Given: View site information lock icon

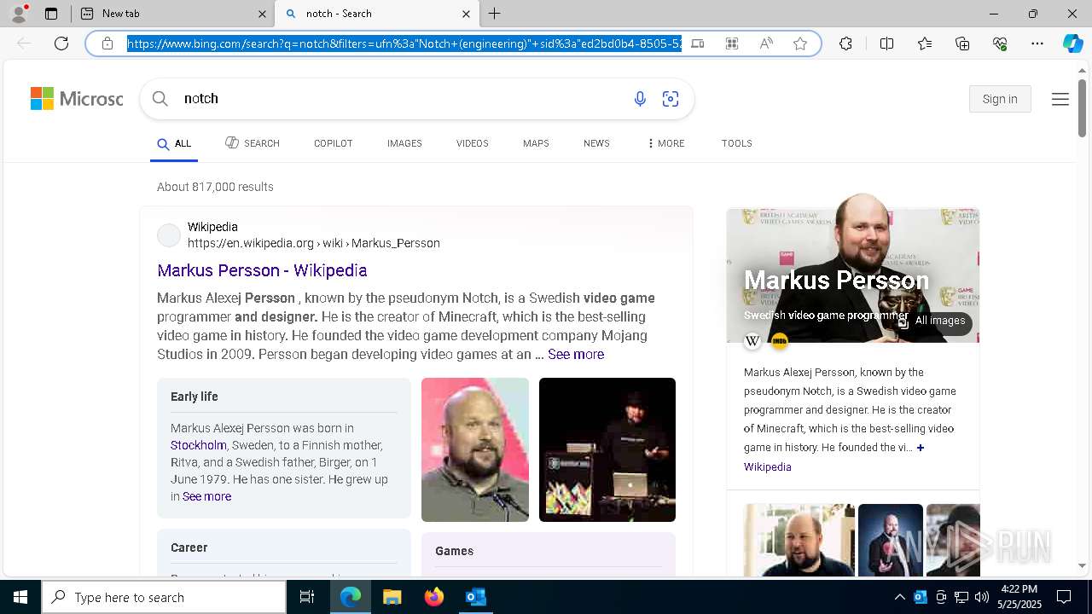Looking at the screenshot, I should coord(107,43).
